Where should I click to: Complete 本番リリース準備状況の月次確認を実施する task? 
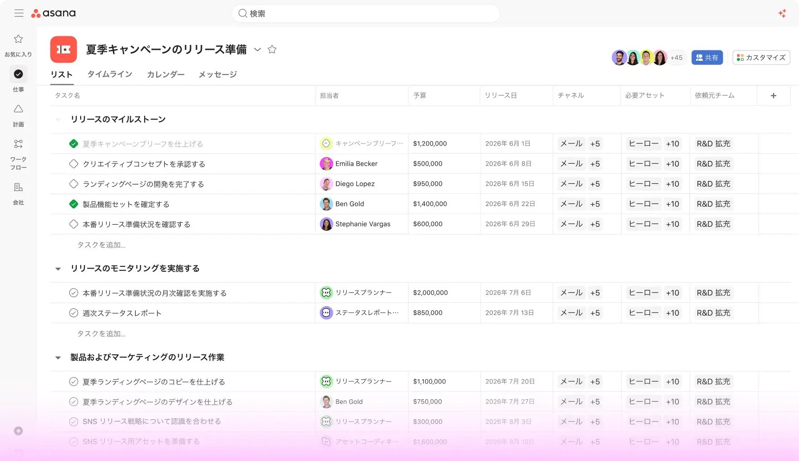click(74, 293)
